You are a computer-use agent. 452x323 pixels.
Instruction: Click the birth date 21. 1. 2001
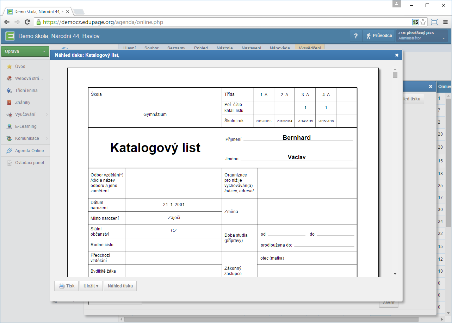174,205
